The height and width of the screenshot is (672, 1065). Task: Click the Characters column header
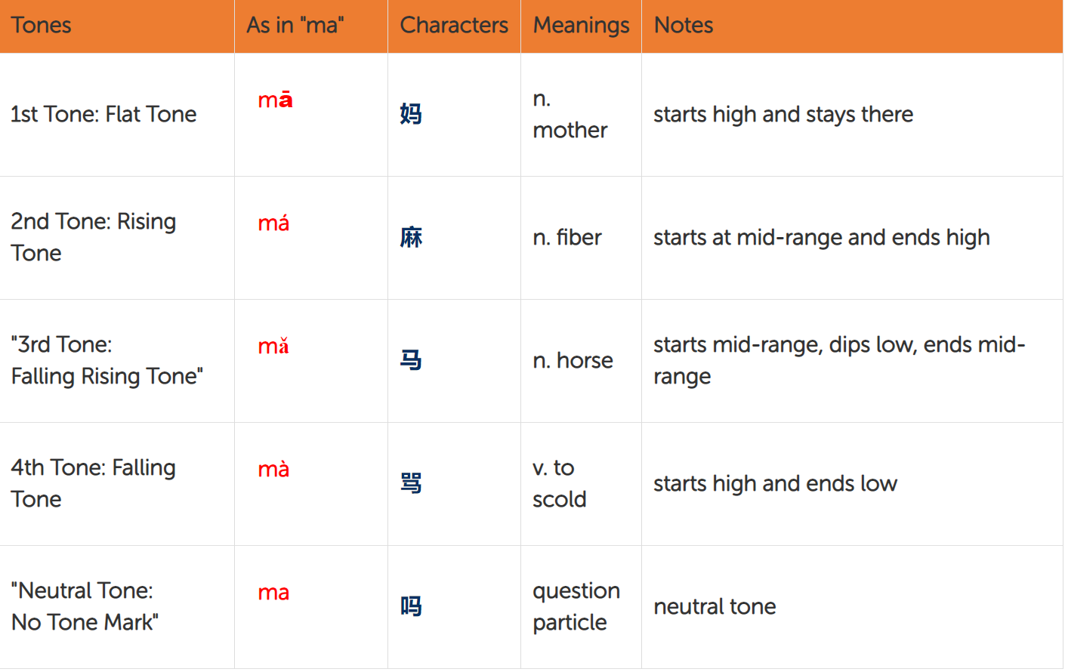[x=453, y=25]
